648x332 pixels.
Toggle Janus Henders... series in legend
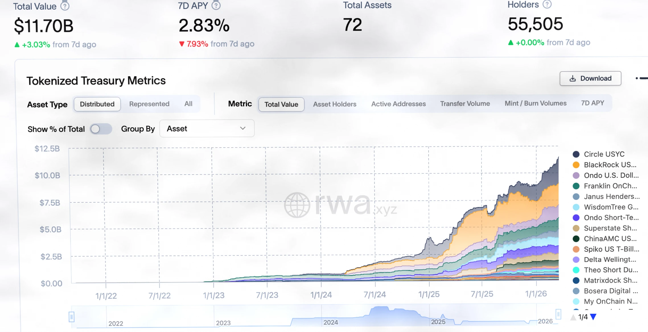[606, 196]
